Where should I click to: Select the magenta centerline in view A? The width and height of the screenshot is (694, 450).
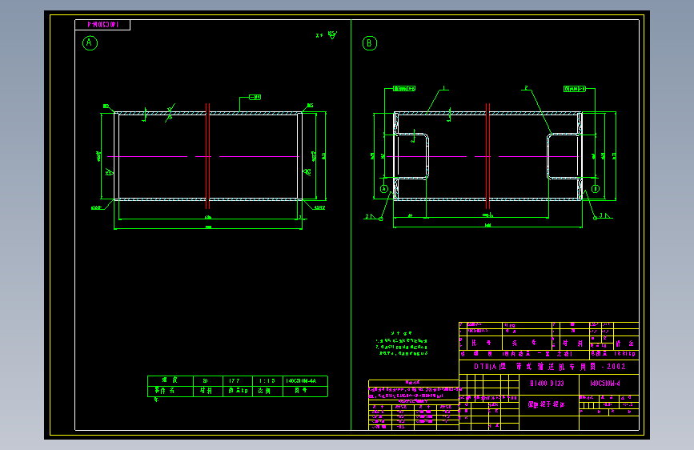(203, 156)
